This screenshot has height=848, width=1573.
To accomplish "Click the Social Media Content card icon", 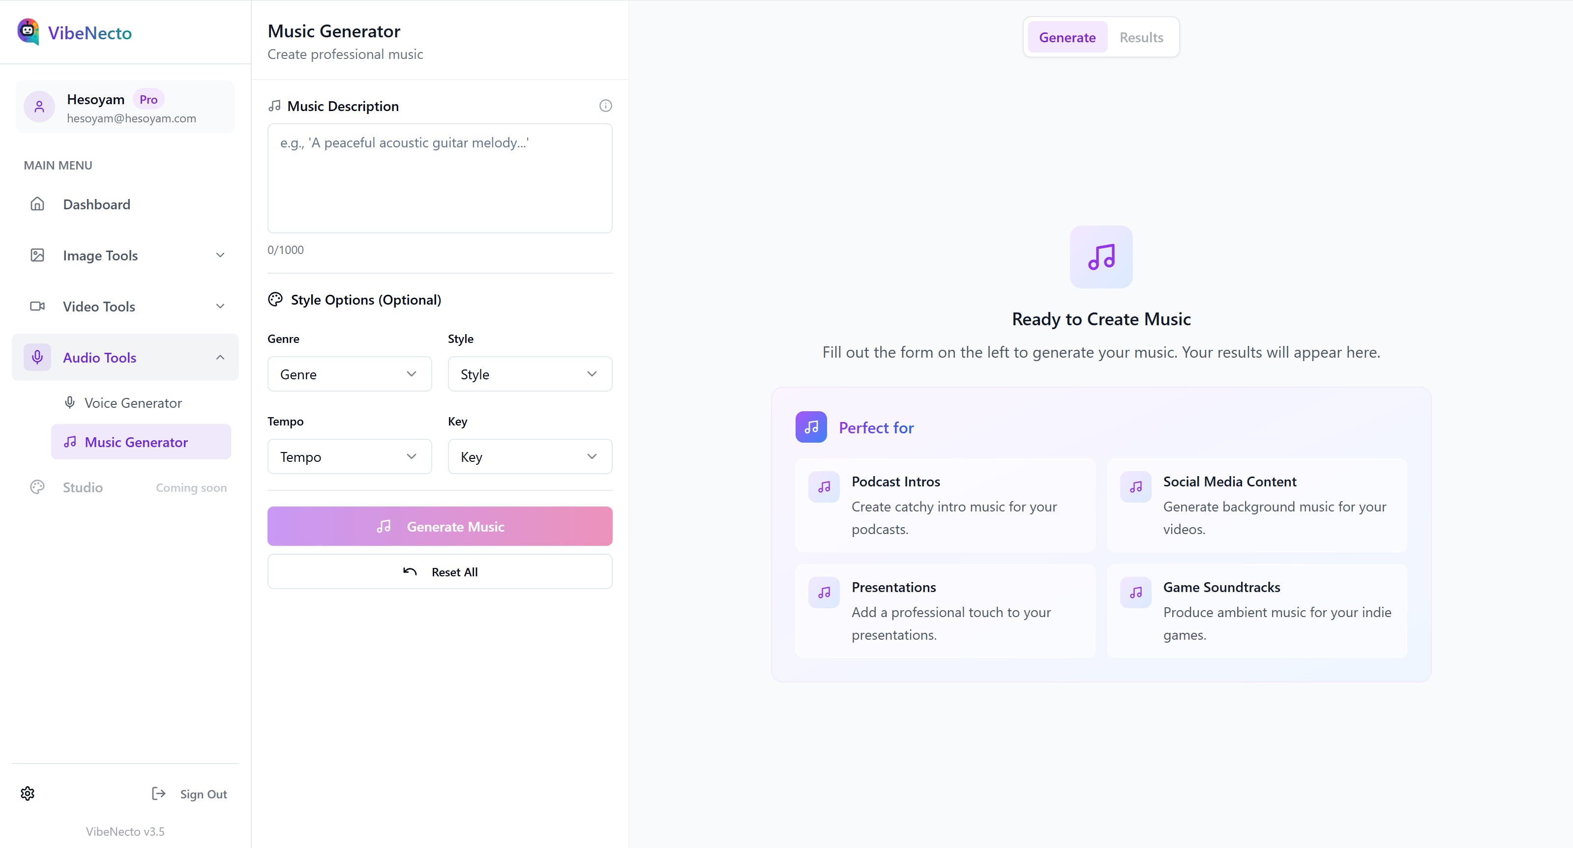I will (x=1135, y=487).
